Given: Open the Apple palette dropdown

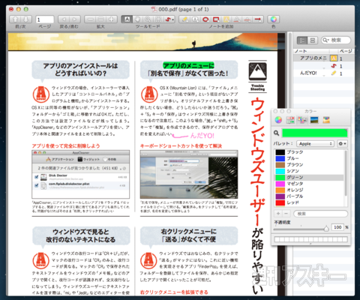Looking at the screenshot, I should 315,144.
